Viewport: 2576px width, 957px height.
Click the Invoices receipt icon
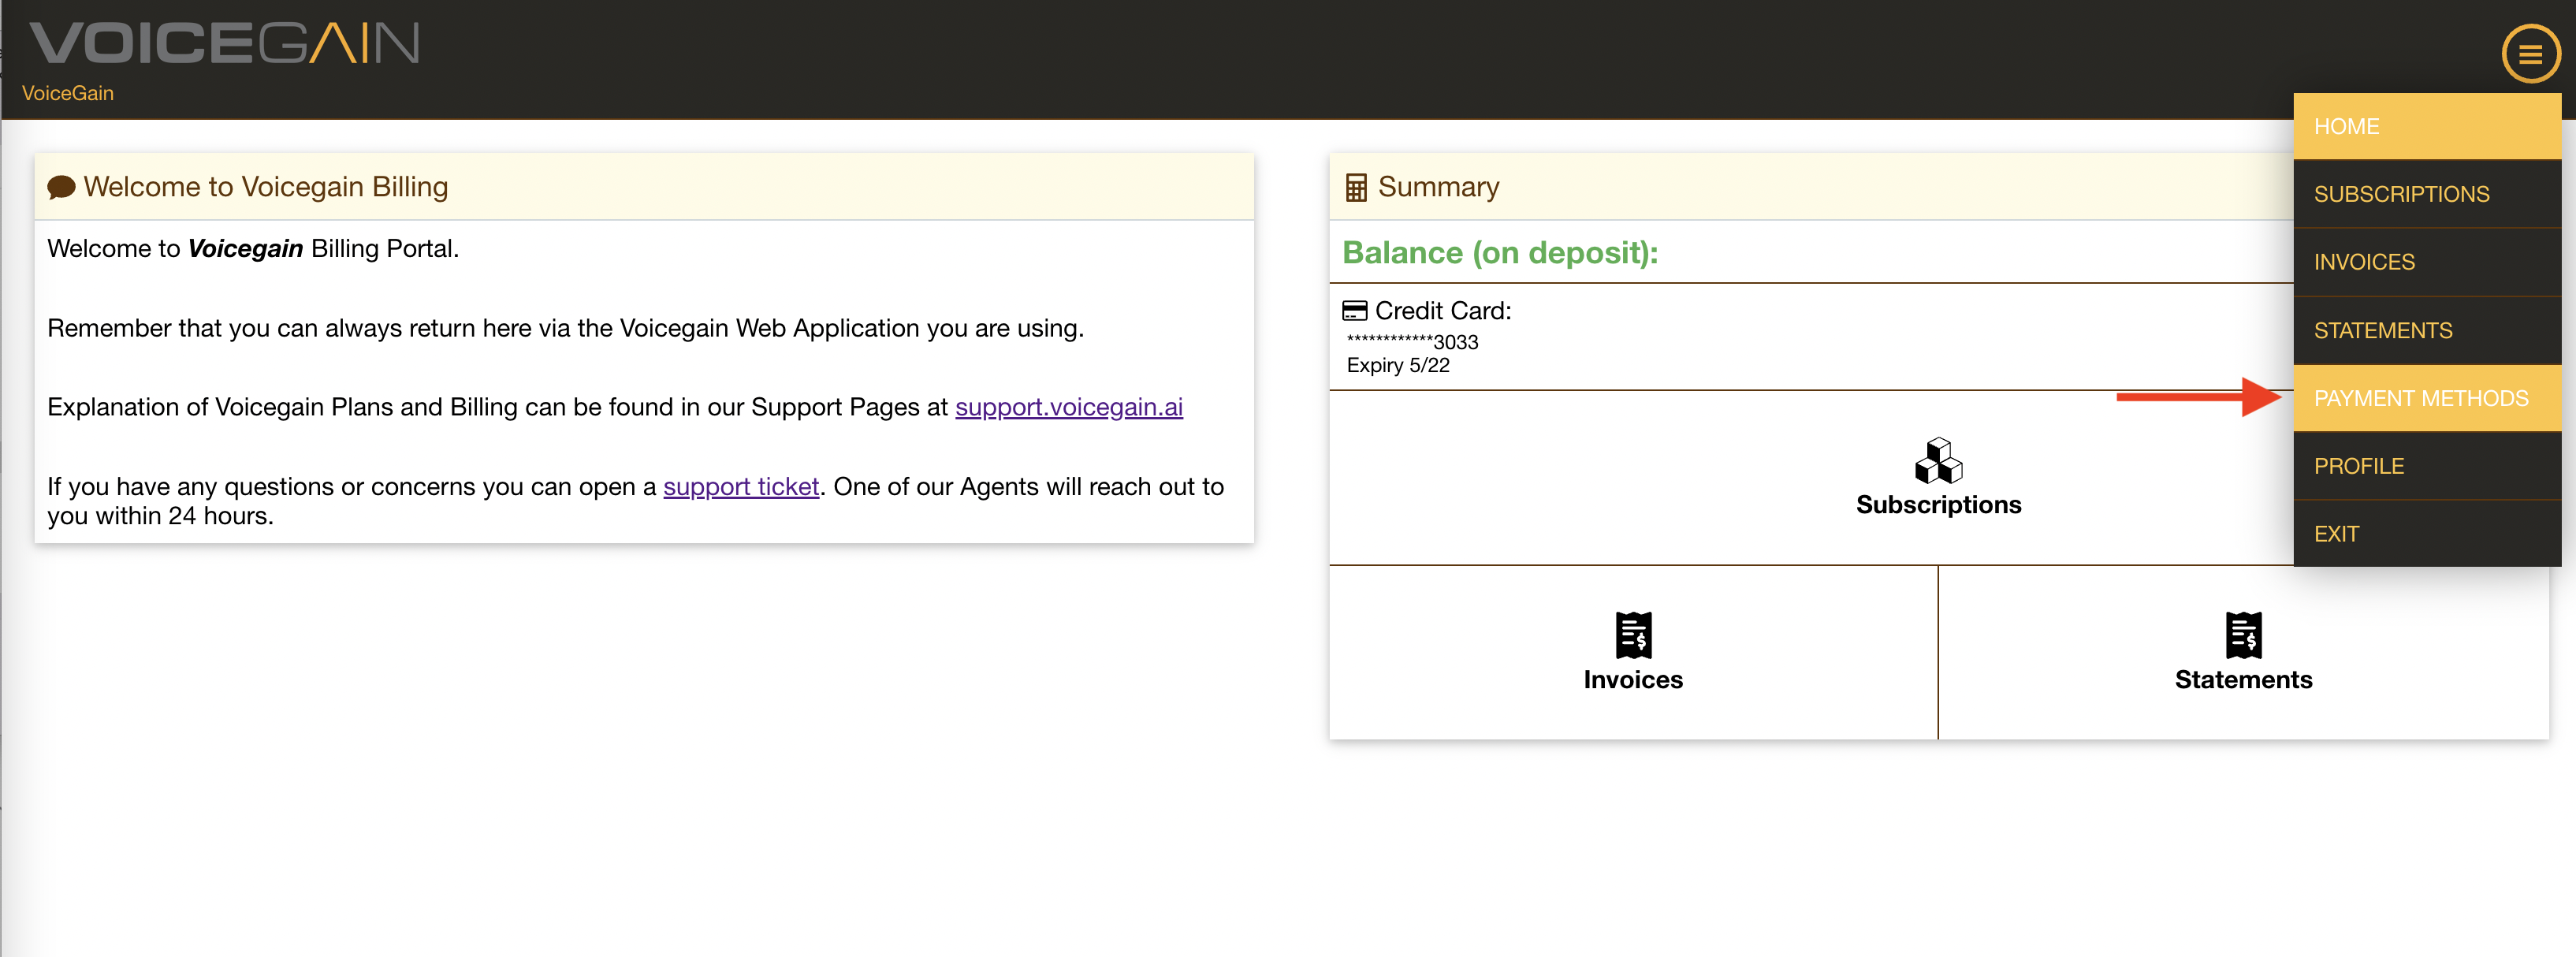1633,635
